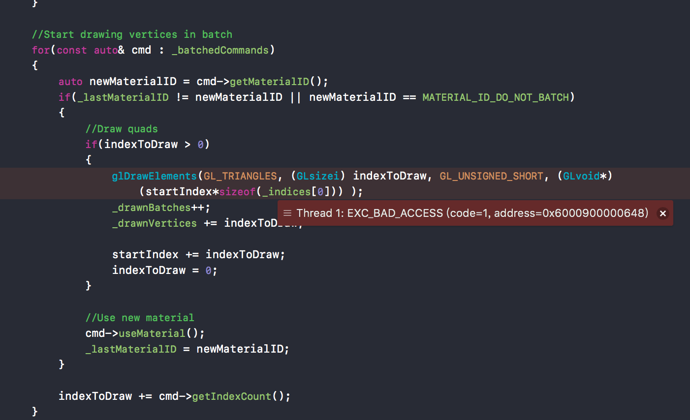Click the getMaterialID method call

269,82
